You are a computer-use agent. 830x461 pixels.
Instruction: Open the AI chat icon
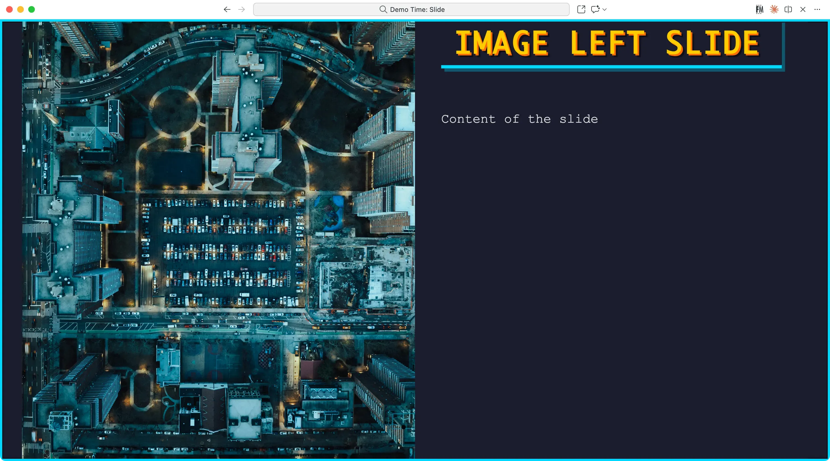[x=595, y=9]
